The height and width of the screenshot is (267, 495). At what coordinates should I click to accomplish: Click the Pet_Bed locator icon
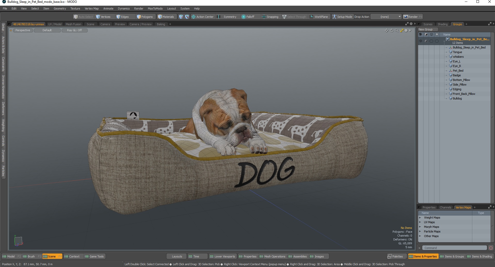(451, 71)
